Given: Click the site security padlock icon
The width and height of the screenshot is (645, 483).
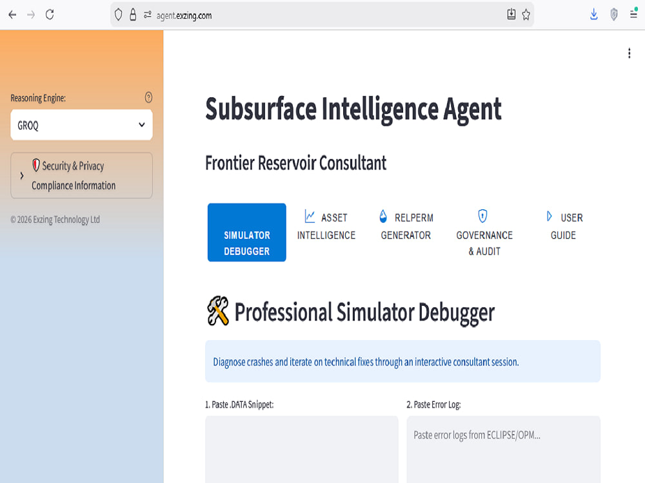Looking at the screenshot, I should pyautogui.click(x=133, y=15).
